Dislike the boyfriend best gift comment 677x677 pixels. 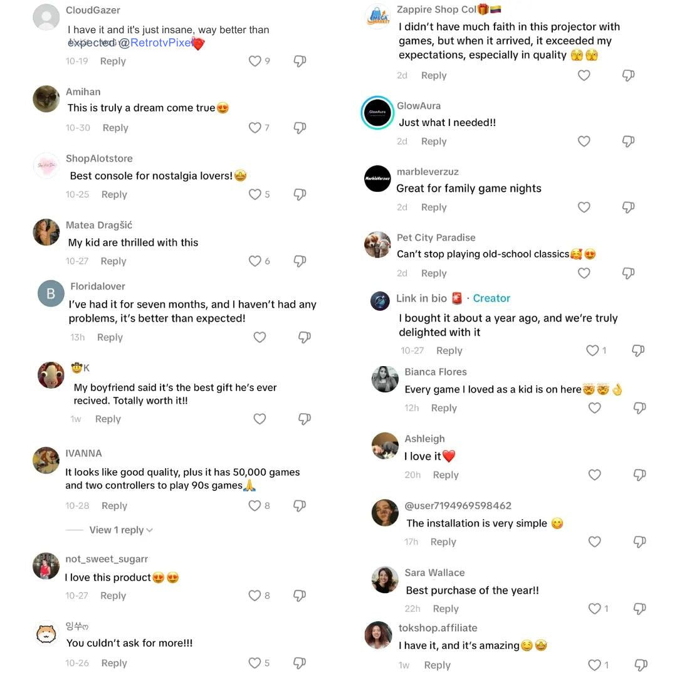(304, 419)
